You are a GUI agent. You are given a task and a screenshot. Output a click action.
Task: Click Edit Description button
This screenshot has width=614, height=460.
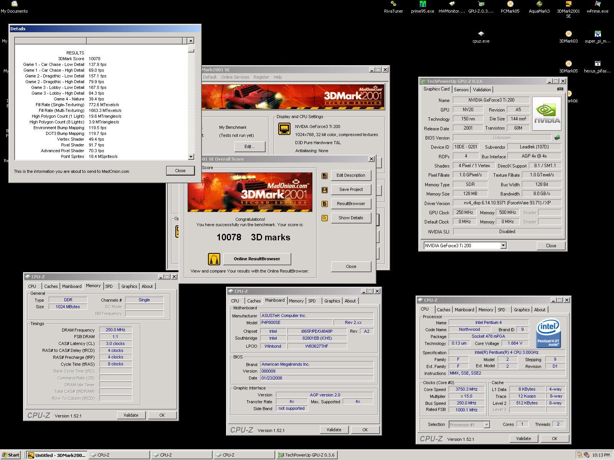[x=351, y=176]
